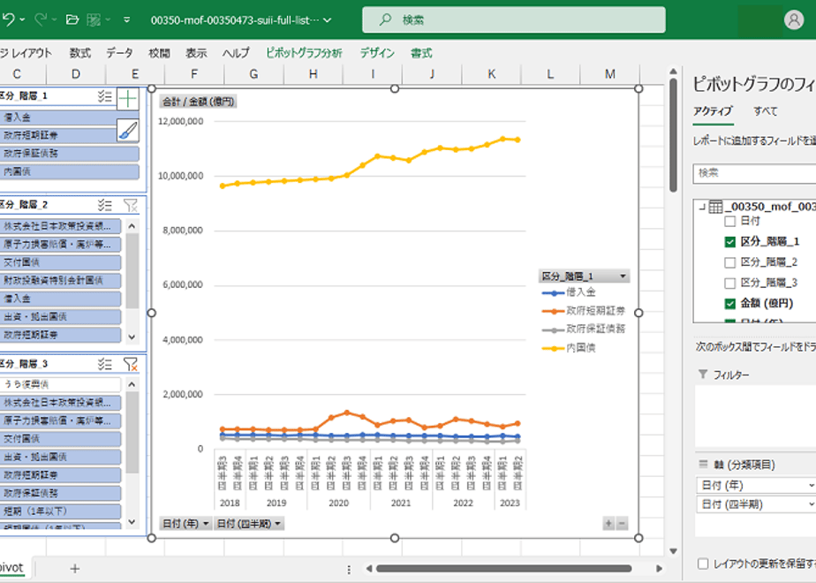Check the 日付 field checkbox
The width and height of the screenshot is (816, 583).
pyautogui.click(x=730, y=221)
